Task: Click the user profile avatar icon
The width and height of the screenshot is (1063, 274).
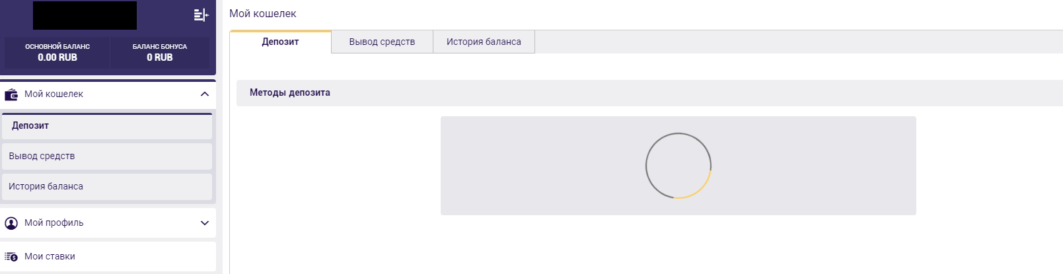Action: point(11,223)
